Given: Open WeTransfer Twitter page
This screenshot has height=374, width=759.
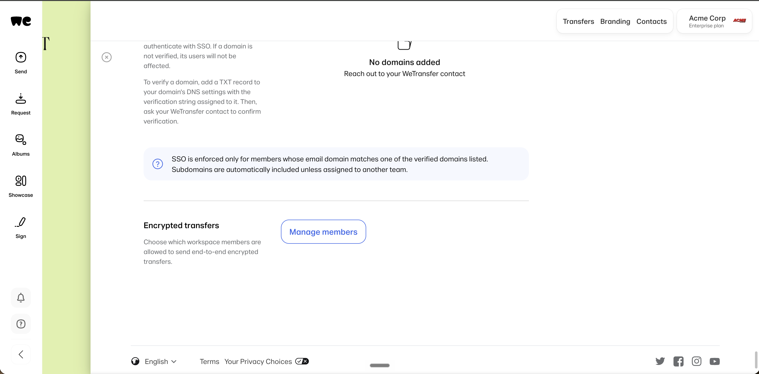Looking at the screenshot, I should point(660,361).
